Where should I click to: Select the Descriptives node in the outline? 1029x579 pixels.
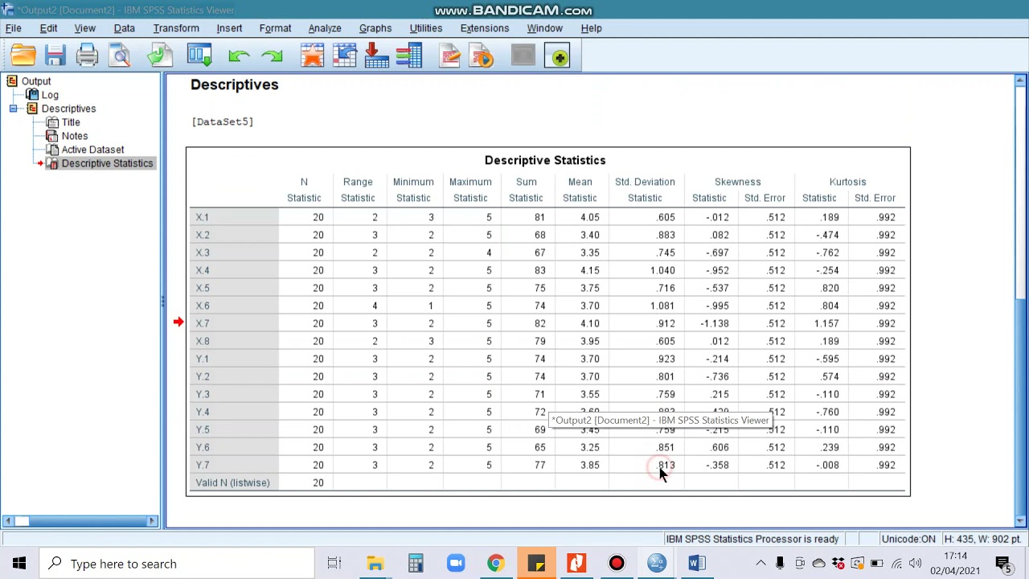coord(68,109)
